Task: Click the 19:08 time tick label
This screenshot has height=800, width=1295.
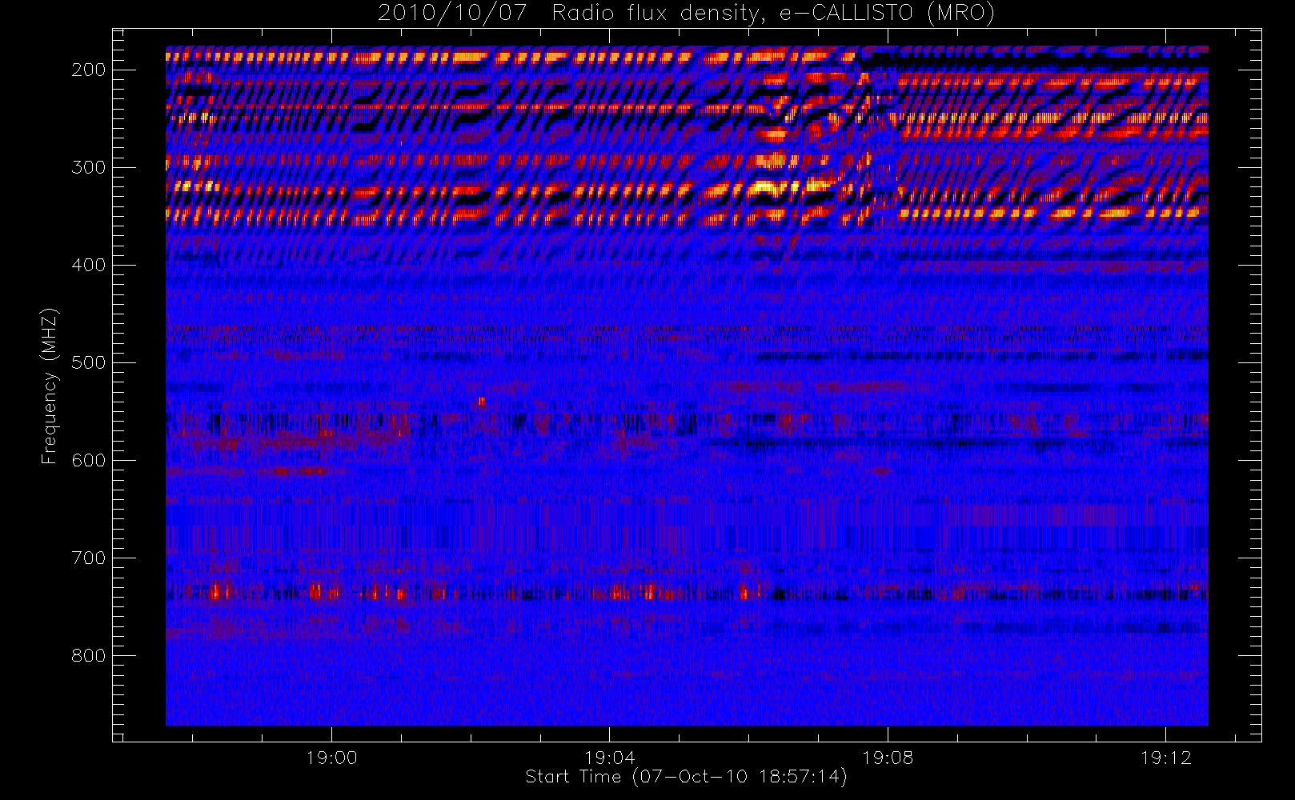Action: [x=888, y=758]
